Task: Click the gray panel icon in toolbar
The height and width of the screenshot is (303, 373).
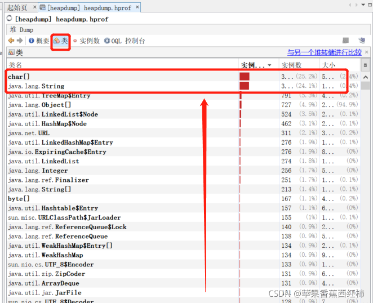Action: point(345,41)
